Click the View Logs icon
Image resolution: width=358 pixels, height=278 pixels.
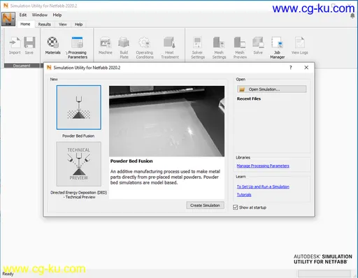click(x=300, y=45)
